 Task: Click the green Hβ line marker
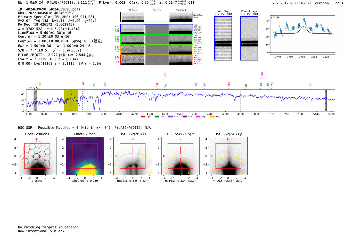coord(246,86)
